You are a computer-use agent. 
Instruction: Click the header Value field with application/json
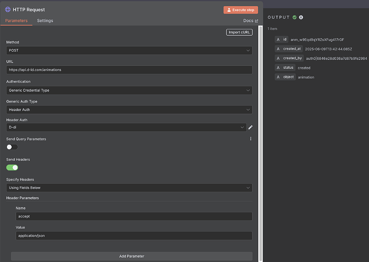tap(134, 236)
